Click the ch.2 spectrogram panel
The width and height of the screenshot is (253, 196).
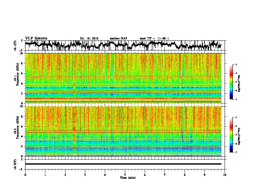123,131
